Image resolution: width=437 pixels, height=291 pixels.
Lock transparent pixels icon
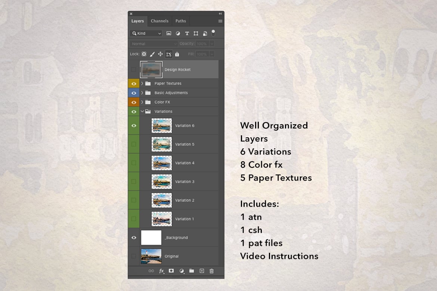(144, 54)
